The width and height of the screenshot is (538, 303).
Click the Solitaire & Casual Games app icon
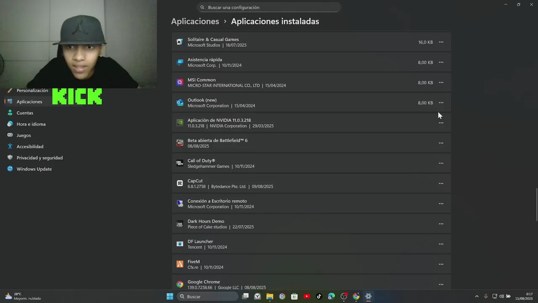pyautogui.click(x=180, y=42)
